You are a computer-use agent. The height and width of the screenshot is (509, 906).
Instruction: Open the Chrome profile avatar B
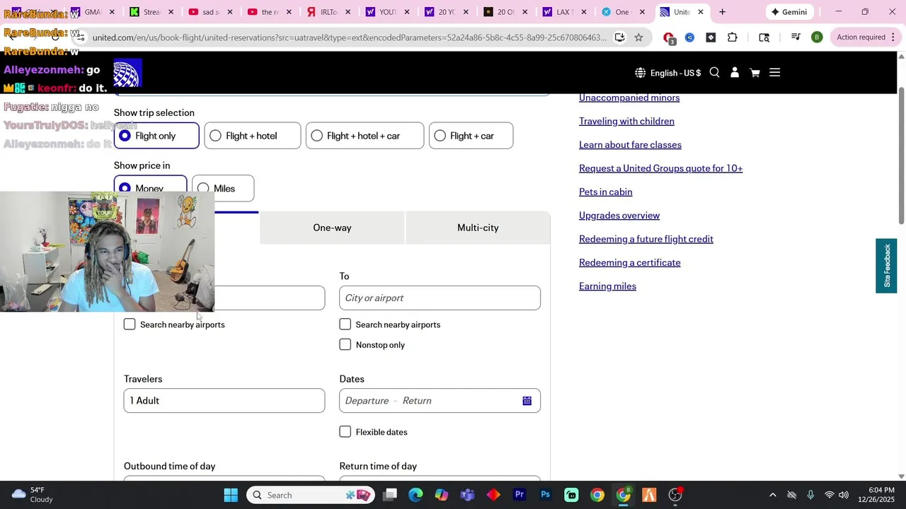(817, 37)
